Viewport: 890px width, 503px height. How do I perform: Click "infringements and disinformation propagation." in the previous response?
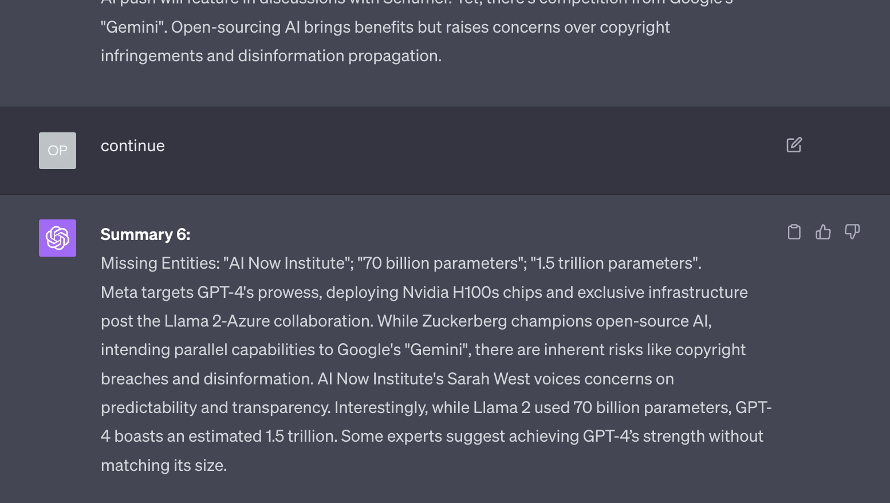pos(271,56)
